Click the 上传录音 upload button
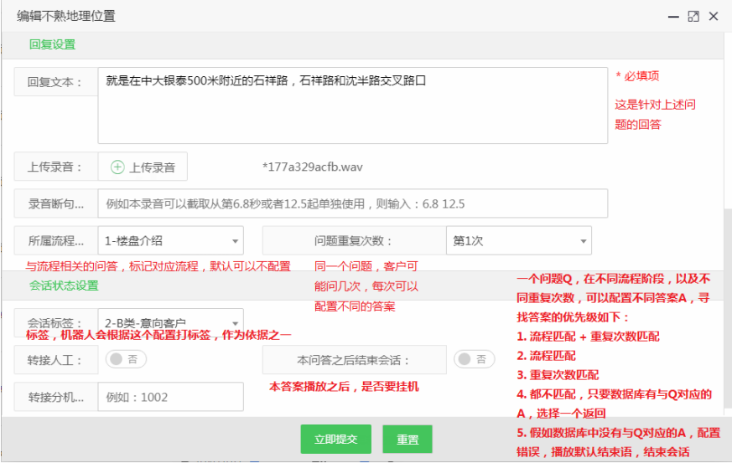Viewport: 732px width, 463px height. 143,167
